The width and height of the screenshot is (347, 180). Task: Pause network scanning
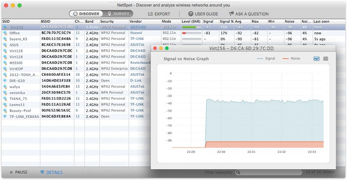(19, 172)
